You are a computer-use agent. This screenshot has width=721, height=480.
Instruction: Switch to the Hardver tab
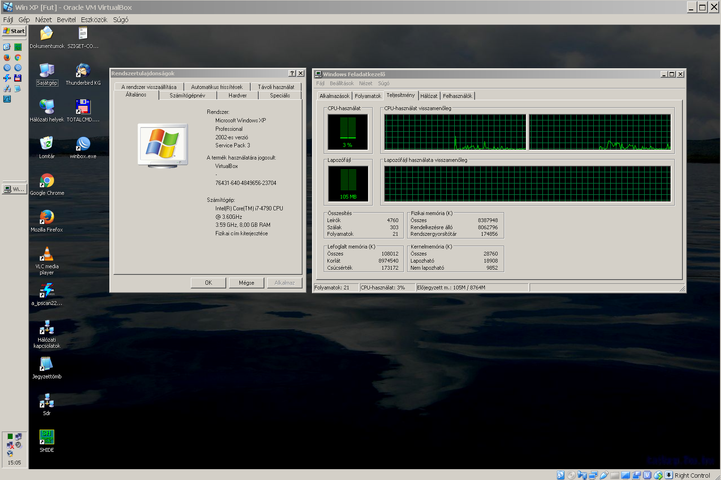(238, 96)
